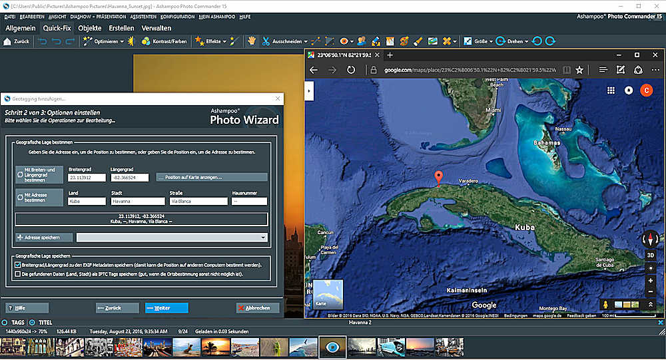Switch to the Objekte tab
The height and width of the screenshot is (360, 666).
(x=89, y=28)
